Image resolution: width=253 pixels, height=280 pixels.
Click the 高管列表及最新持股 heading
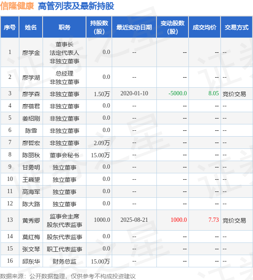pos(76,6)
